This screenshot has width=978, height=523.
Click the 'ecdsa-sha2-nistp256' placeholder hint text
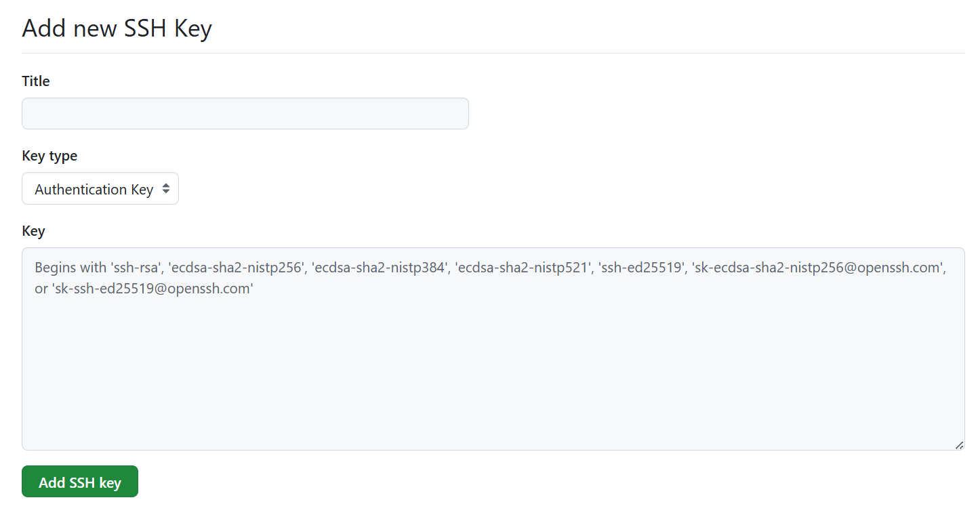point(237,268)
